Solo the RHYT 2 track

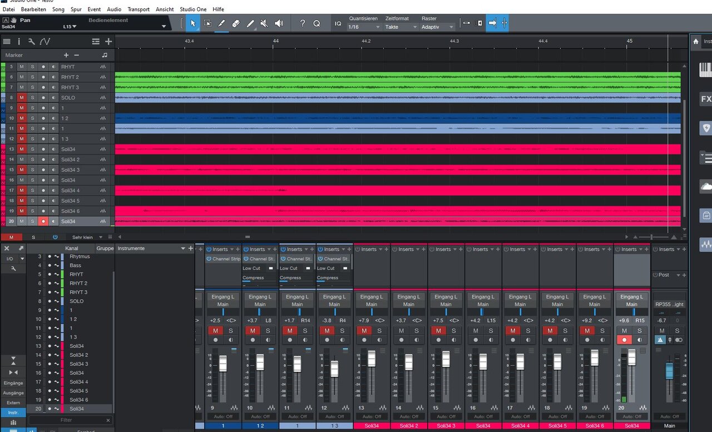tap(32, 77)
